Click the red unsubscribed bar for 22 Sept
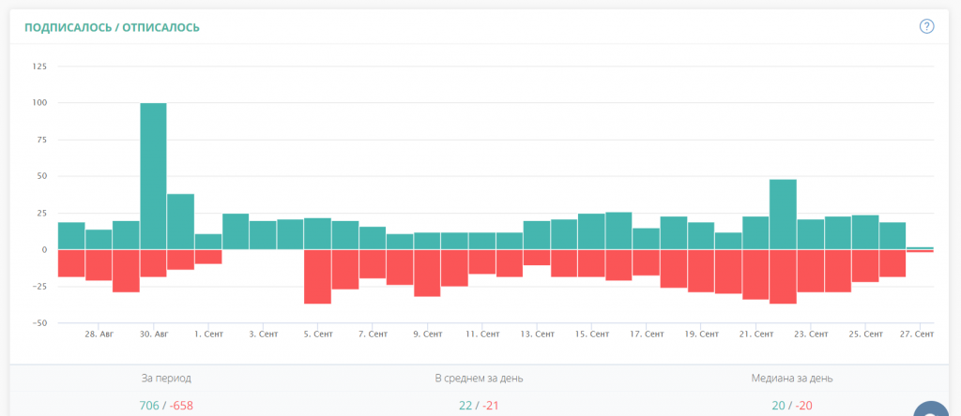 pyautogui.click(x=783, y=276)
